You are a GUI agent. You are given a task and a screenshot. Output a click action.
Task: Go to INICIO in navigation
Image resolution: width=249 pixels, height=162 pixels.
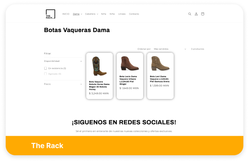(x=66, y=14)
